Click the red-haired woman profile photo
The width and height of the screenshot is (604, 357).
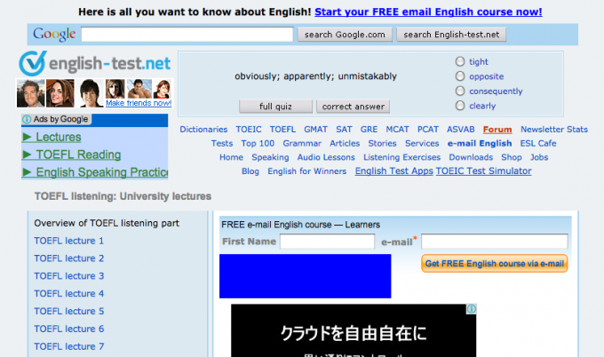coord(163,89)
